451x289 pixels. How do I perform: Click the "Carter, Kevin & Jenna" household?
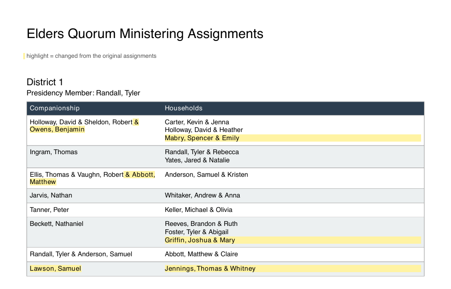(x=197, y=122)
